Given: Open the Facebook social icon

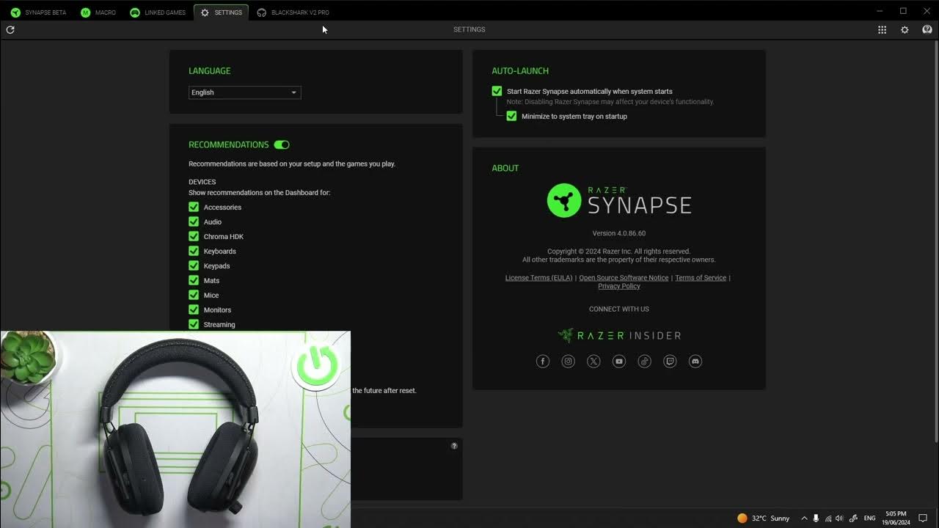Looking at the screenshot, I should pyautogui.click(x=543, y=361).
